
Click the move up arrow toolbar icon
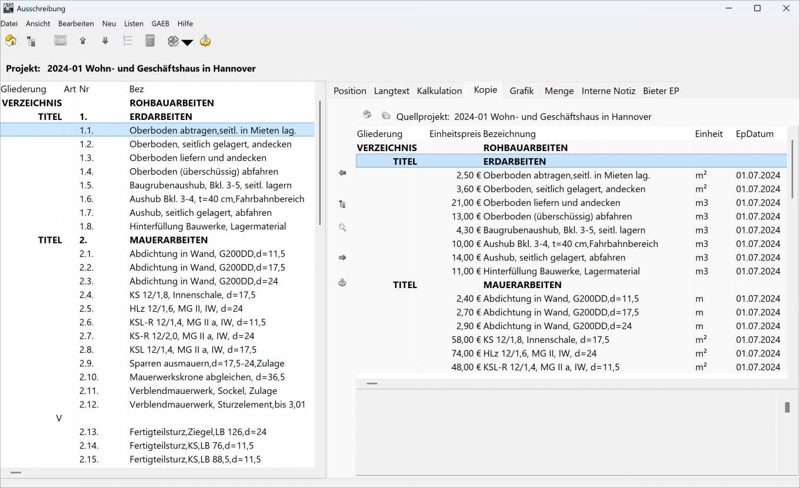[82, 41]
